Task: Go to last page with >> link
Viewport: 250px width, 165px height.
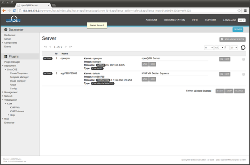Action: pos(70,47)
